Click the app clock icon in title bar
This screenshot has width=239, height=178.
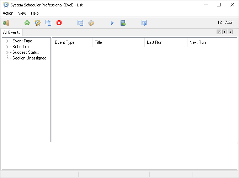pyautogui.click(x=6, y=5)
